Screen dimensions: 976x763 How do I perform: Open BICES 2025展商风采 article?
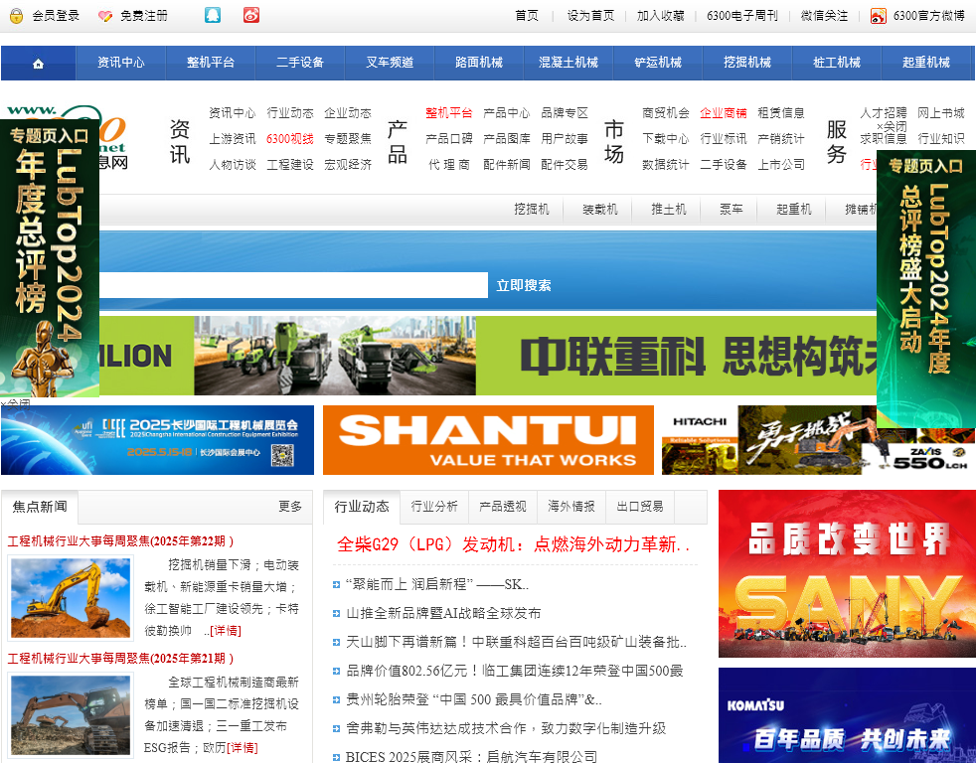click(471, 757)
